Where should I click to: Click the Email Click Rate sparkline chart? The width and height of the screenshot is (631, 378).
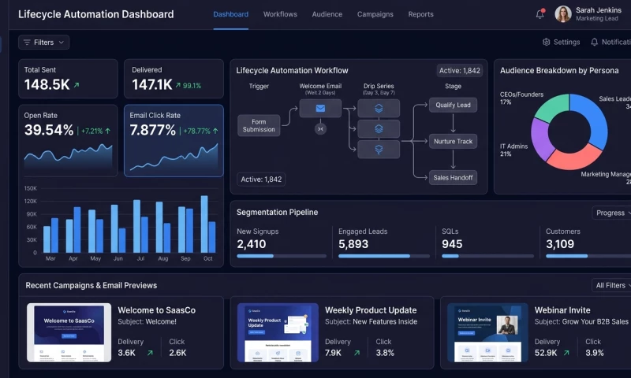coord(174,158)
